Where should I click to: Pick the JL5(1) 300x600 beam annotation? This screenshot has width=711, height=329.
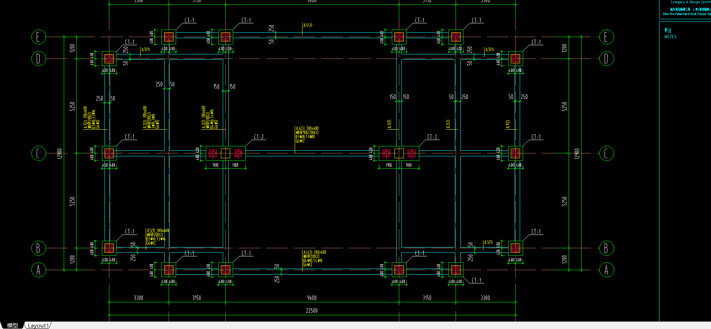(x=158, y=237)
